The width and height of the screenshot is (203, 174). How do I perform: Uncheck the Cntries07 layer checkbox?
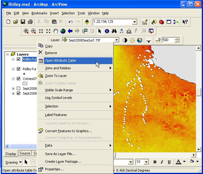tap(19, 79)
